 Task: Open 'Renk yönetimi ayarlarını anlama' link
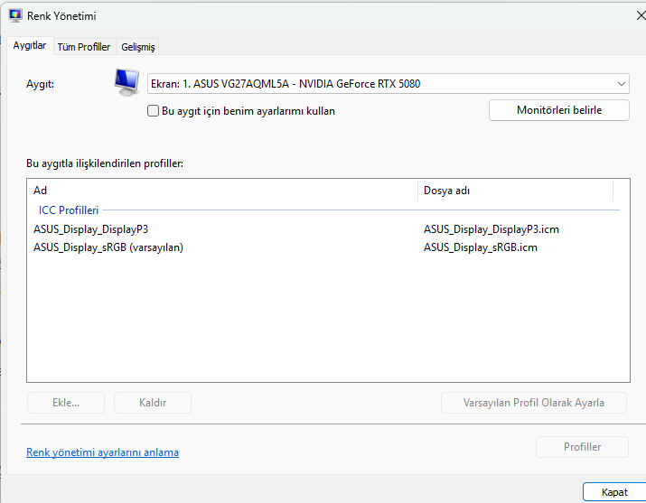103,452
